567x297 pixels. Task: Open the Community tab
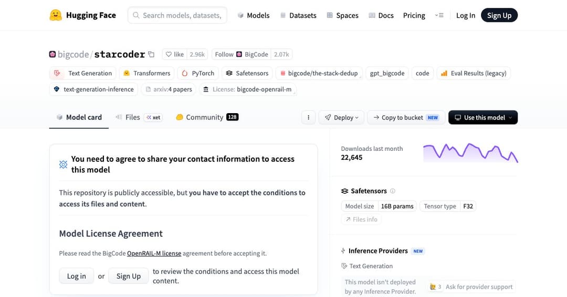point(207,117)
